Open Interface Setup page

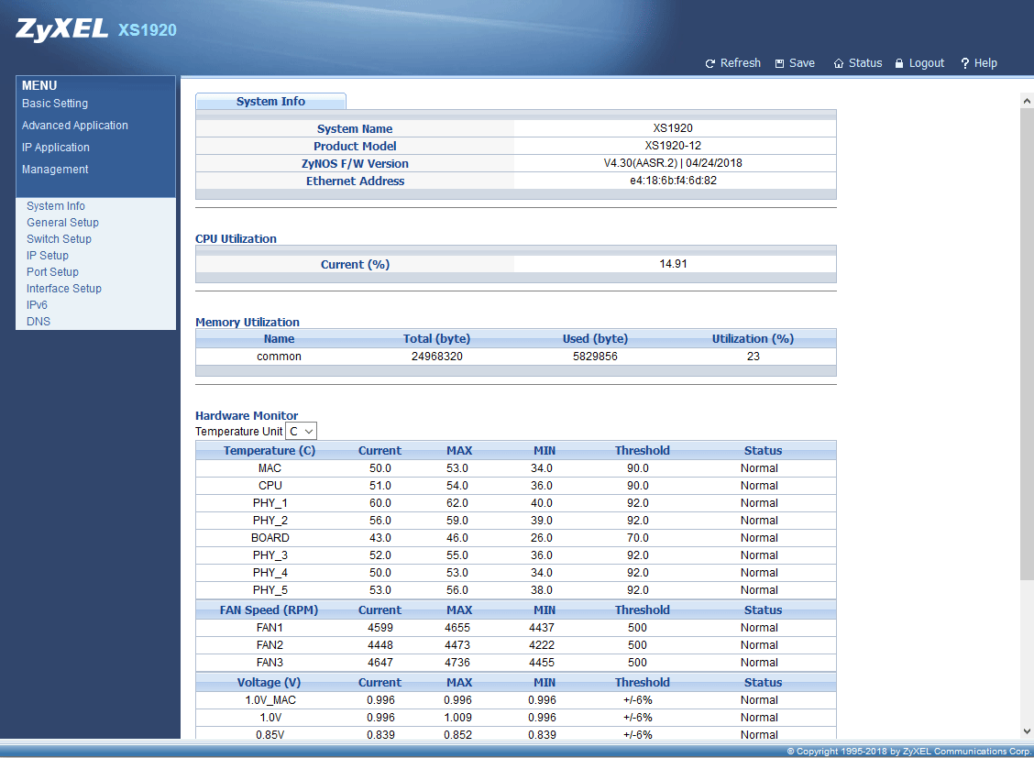(64, 288)
